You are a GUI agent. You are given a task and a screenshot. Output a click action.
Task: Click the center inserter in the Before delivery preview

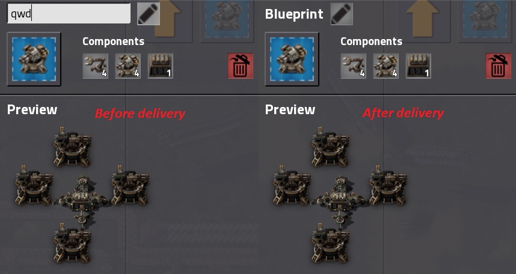click(x=82, y=199)
